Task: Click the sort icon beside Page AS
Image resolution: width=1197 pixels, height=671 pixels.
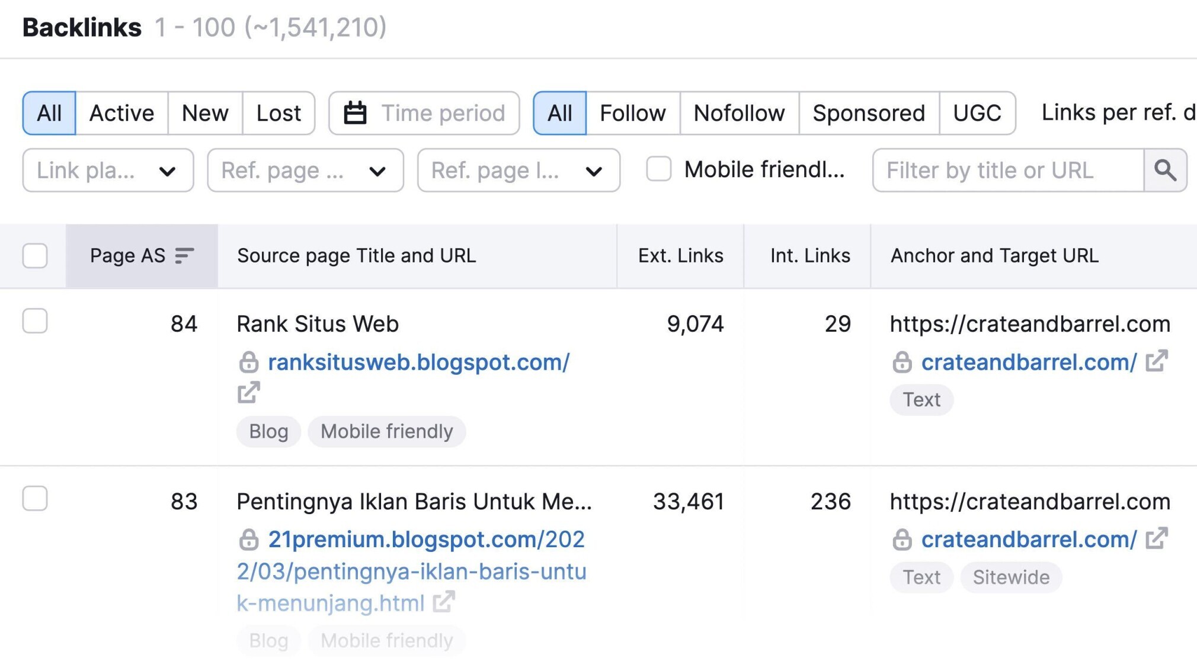Action: coord(184,256)
